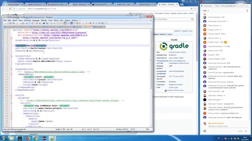The width and height of the screenshot is (252, 141).
Task: Open the Windows Start menu
Action: click(x=4, y=138)
